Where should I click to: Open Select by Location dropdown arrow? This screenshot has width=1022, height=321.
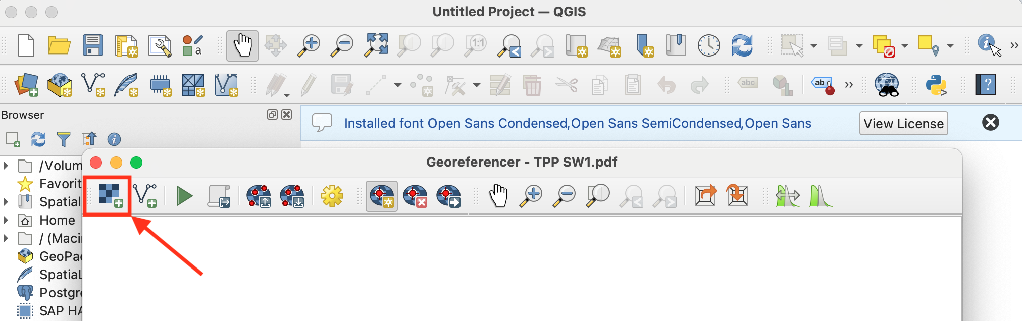pyautogui.click(x=950, y=46)
